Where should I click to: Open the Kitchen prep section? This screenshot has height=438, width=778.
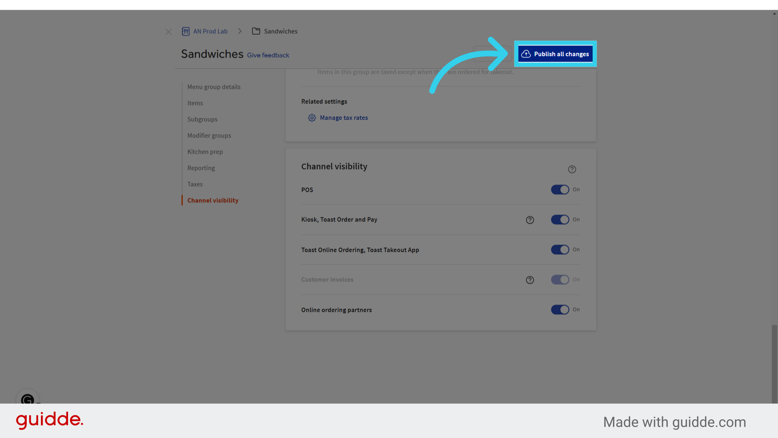205,152
